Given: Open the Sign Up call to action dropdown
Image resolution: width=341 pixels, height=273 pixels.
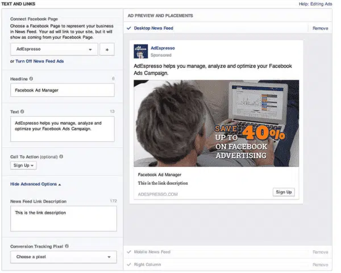Looking at the screenshot, I should (24, 165).
